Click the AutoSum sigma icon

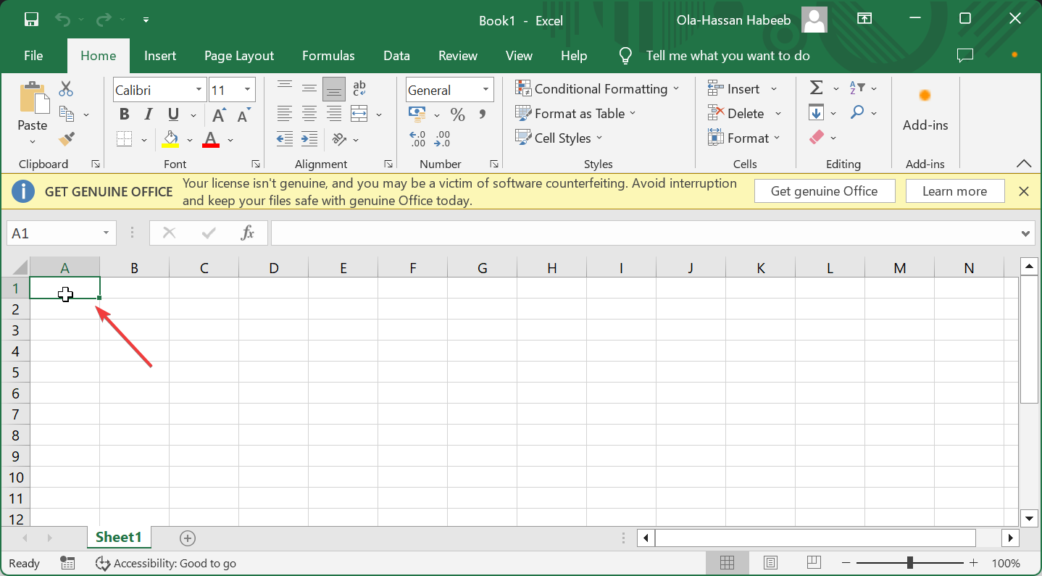coord(817,88)
